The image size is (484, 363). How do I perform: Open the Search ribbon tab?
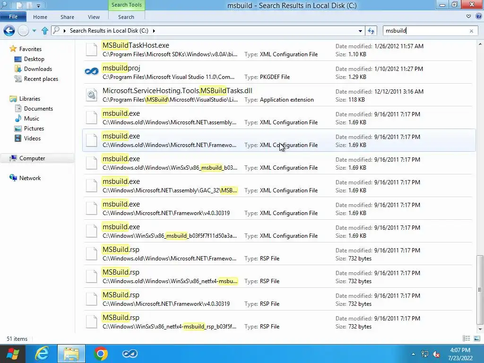(x=126, y=17)
